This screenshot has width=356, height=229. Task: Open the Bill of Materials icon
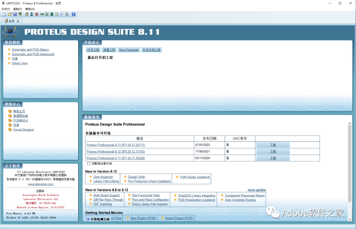(56, 14)
